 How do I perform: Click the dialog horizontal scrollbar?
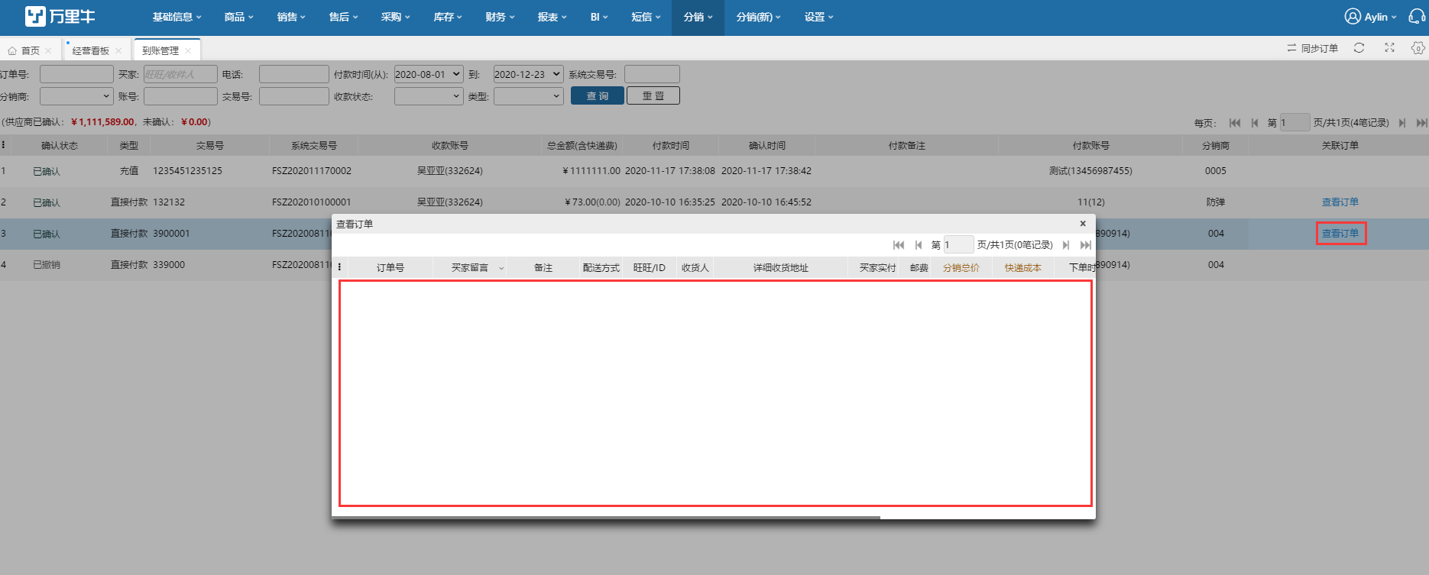coord(606,518)
